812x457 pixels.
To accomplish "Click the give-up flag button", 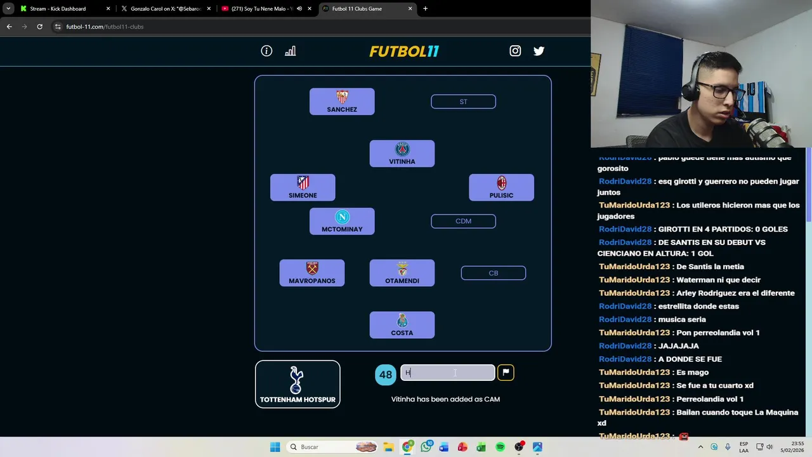I will pos(506,373).
